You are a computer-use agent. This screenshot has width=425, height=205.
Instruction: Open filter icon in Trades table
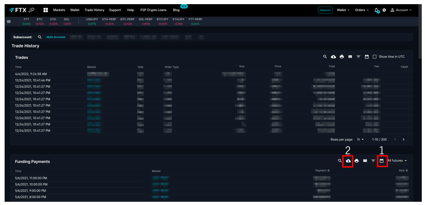click(x=358, y=57)
